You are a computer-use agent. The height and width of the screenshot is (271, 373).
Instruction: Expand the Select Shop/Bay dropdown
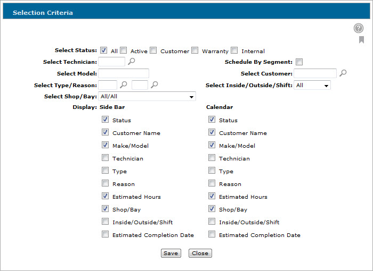[147, 96]
